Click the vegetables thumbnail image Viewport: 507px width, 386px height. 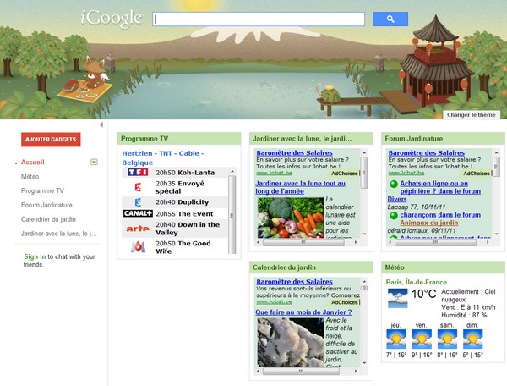(291, 218)
